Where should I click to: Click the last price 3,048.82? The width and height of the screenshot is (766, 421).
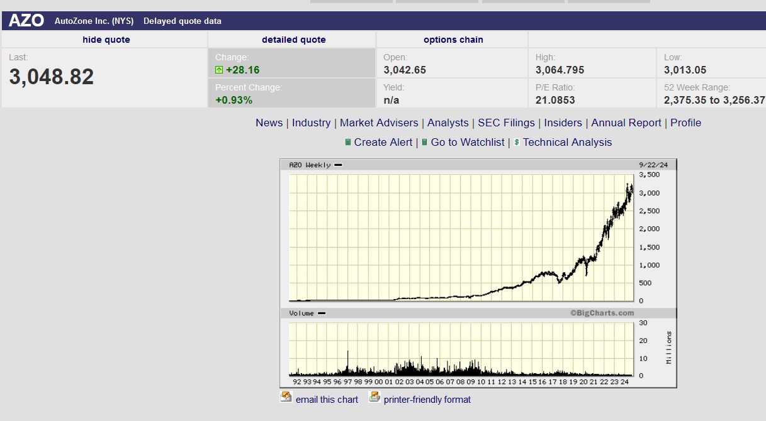click(52, 77)
